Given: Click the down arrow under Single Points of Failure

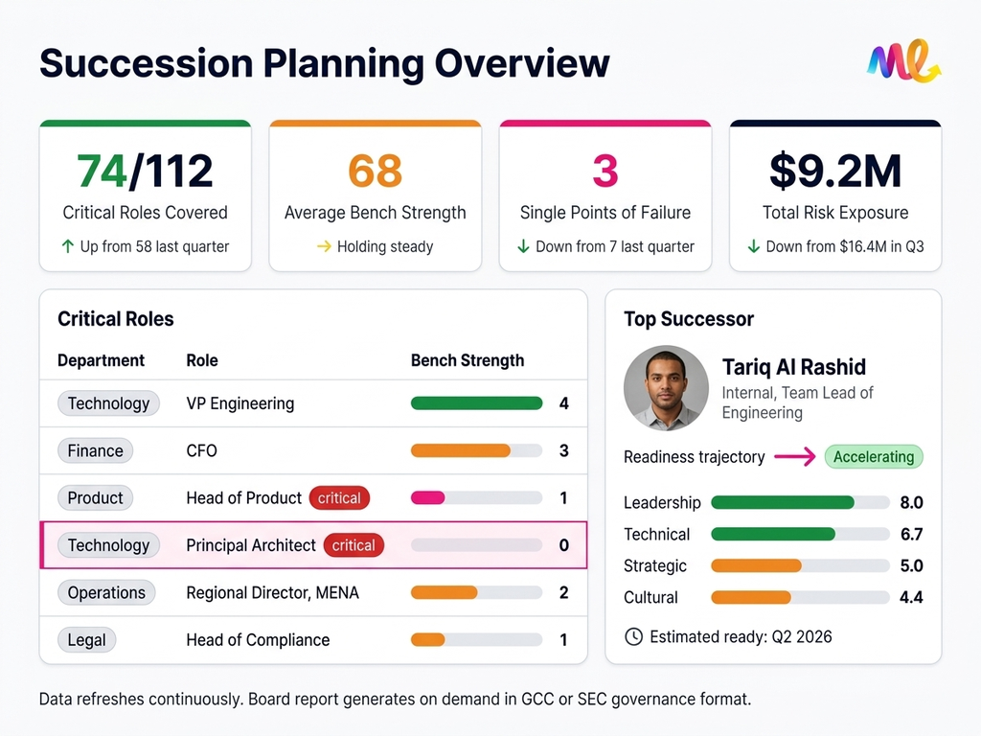Looking at the screenshot, I should 523,246.
